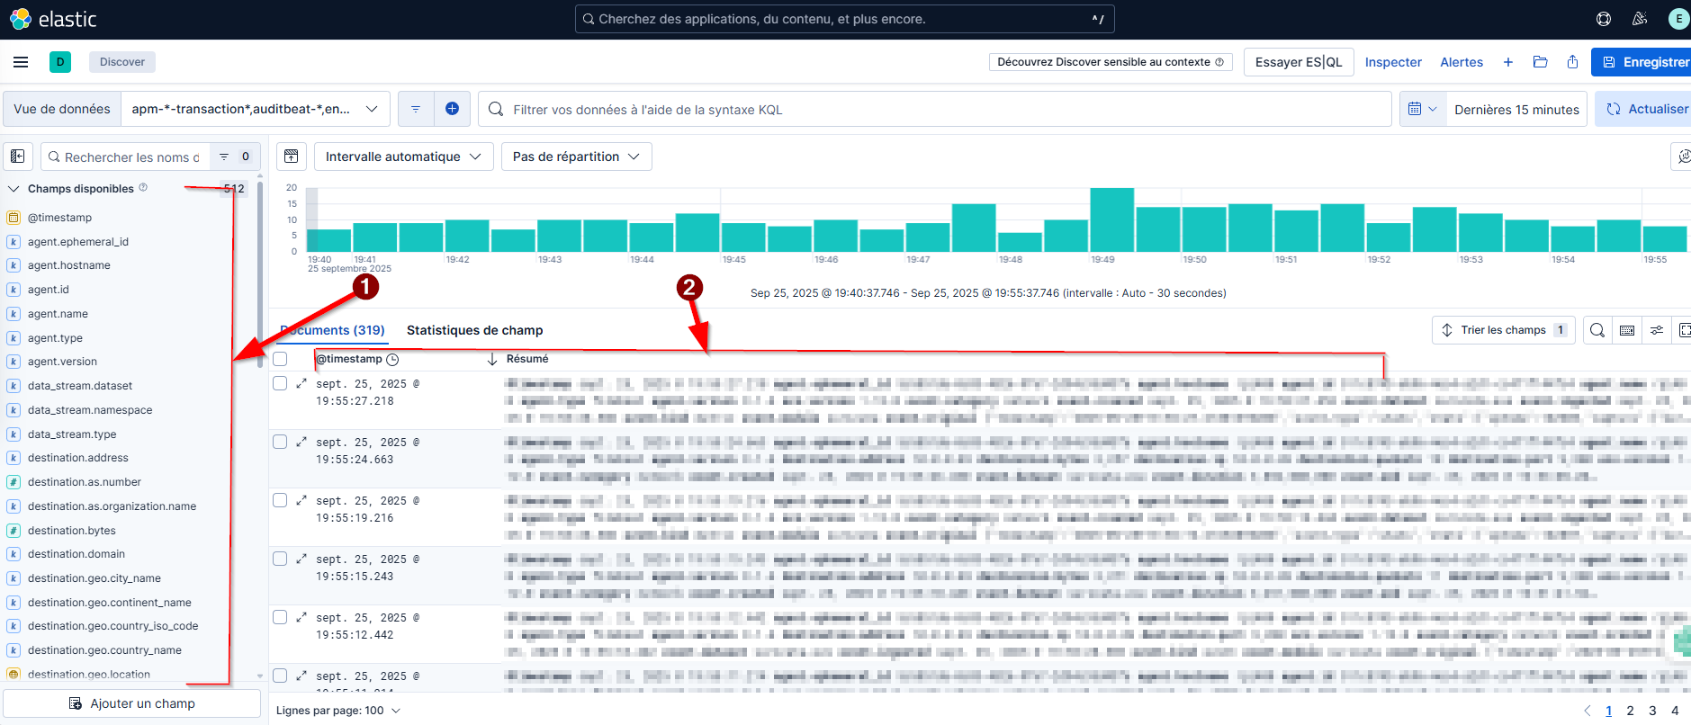Open the Intervalle automatique dropdown

click(x=403, y=157)
